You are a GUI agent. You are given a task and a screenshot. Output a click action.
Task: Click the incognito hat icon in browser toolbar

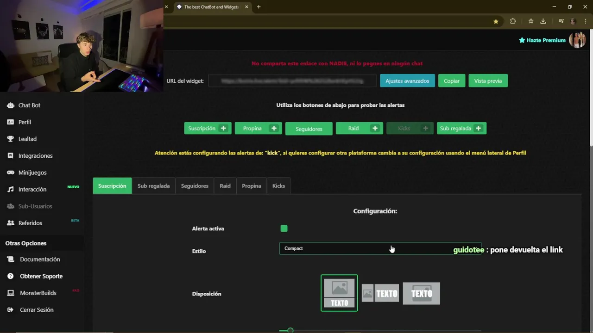(530, 21)
